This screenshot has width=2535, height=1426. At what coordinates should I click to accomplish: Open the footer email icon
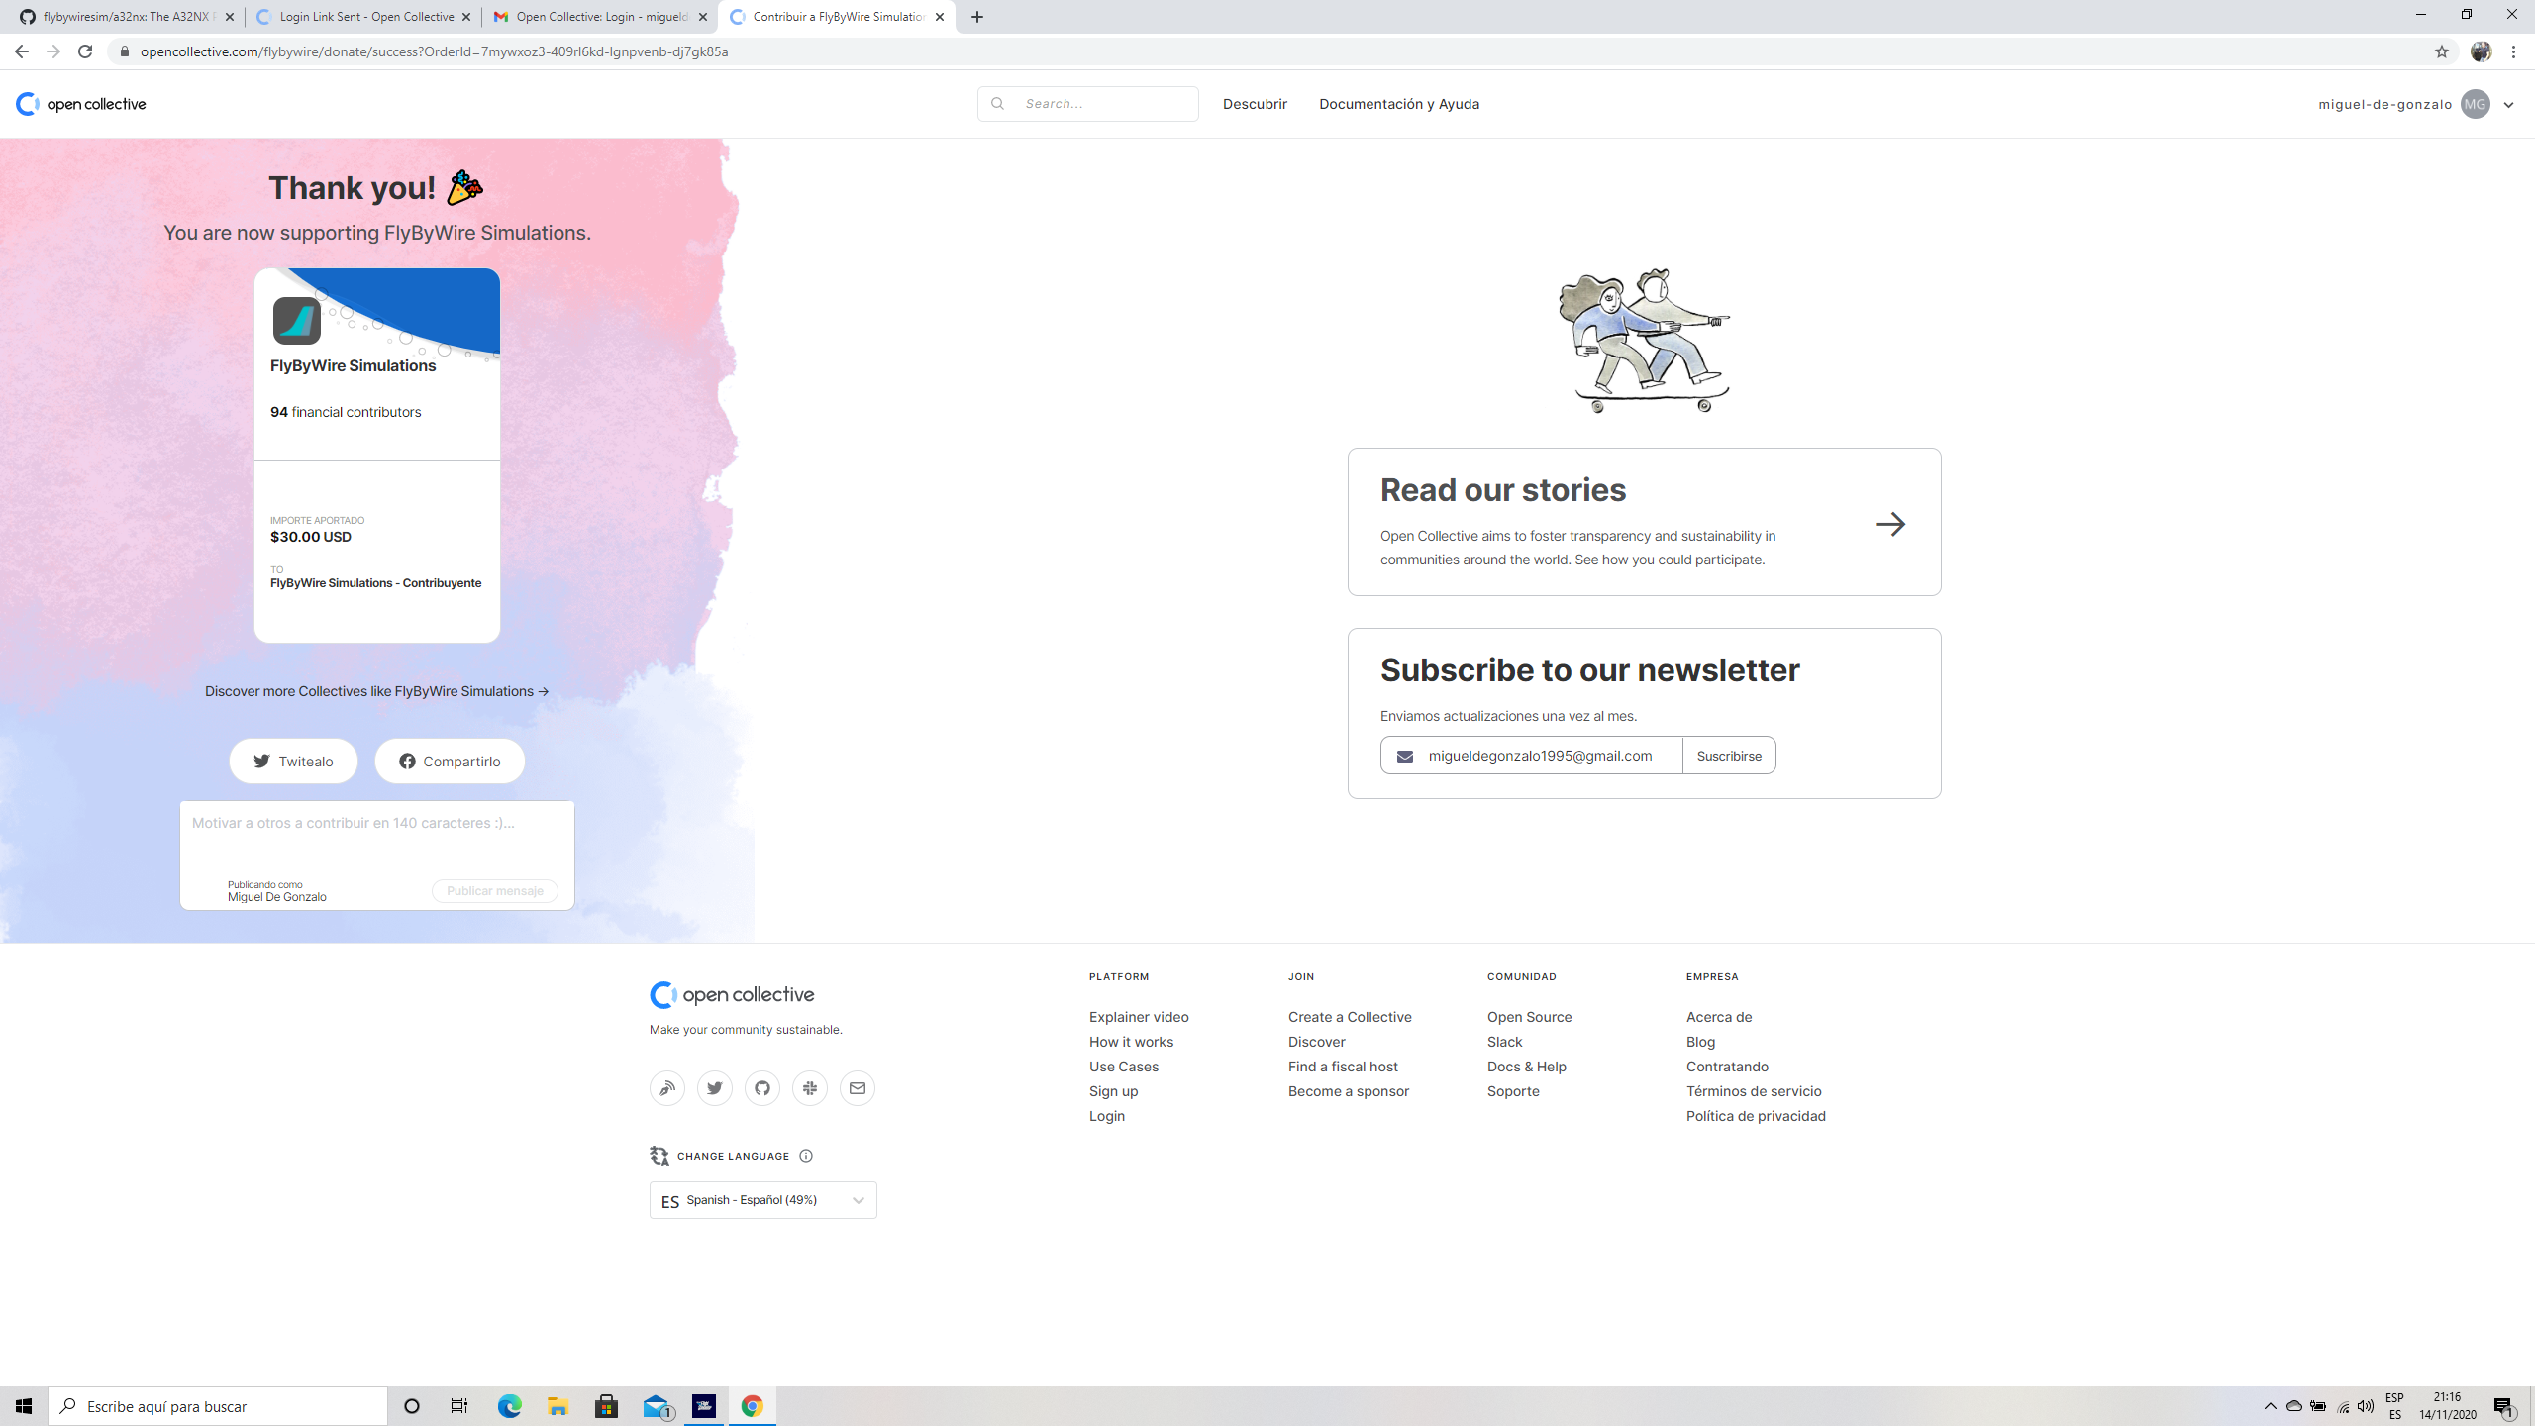[858, 1088]
